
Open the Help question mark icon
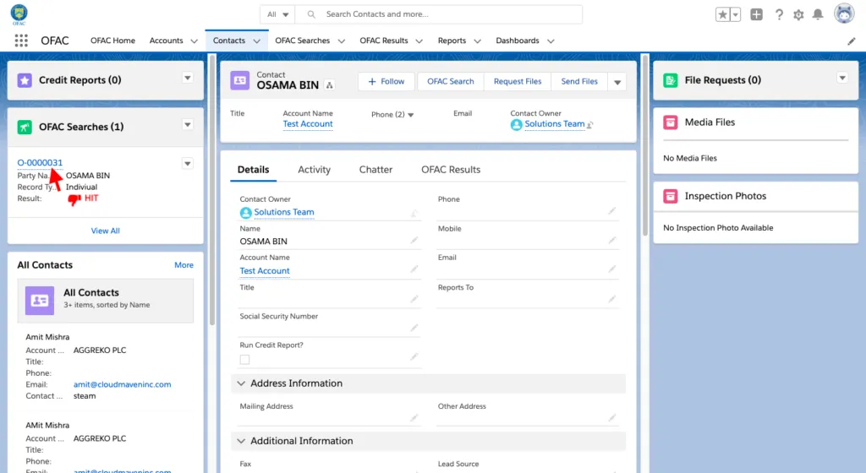[x=779, y=15]
